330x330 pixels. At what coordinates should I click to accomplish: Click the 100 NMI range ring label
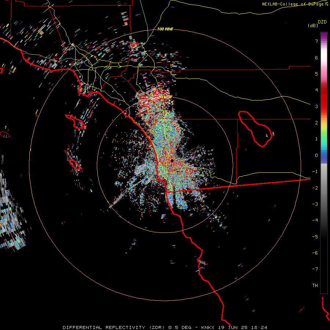(x=165, y=29)
